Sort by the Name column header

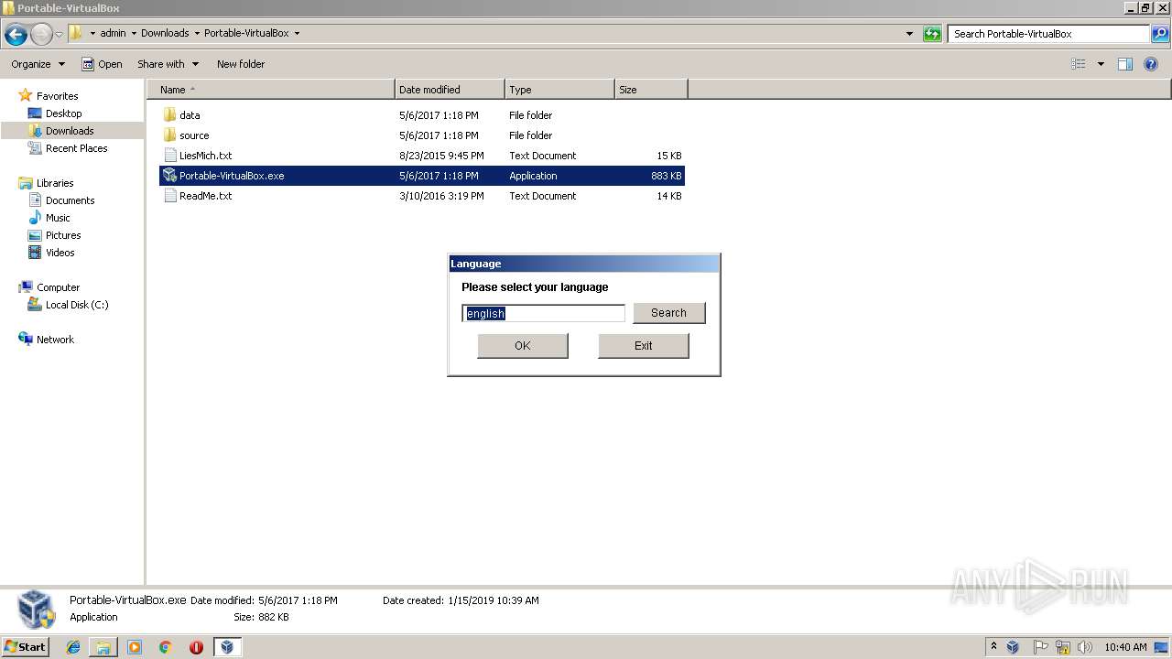tap(271, 90)
